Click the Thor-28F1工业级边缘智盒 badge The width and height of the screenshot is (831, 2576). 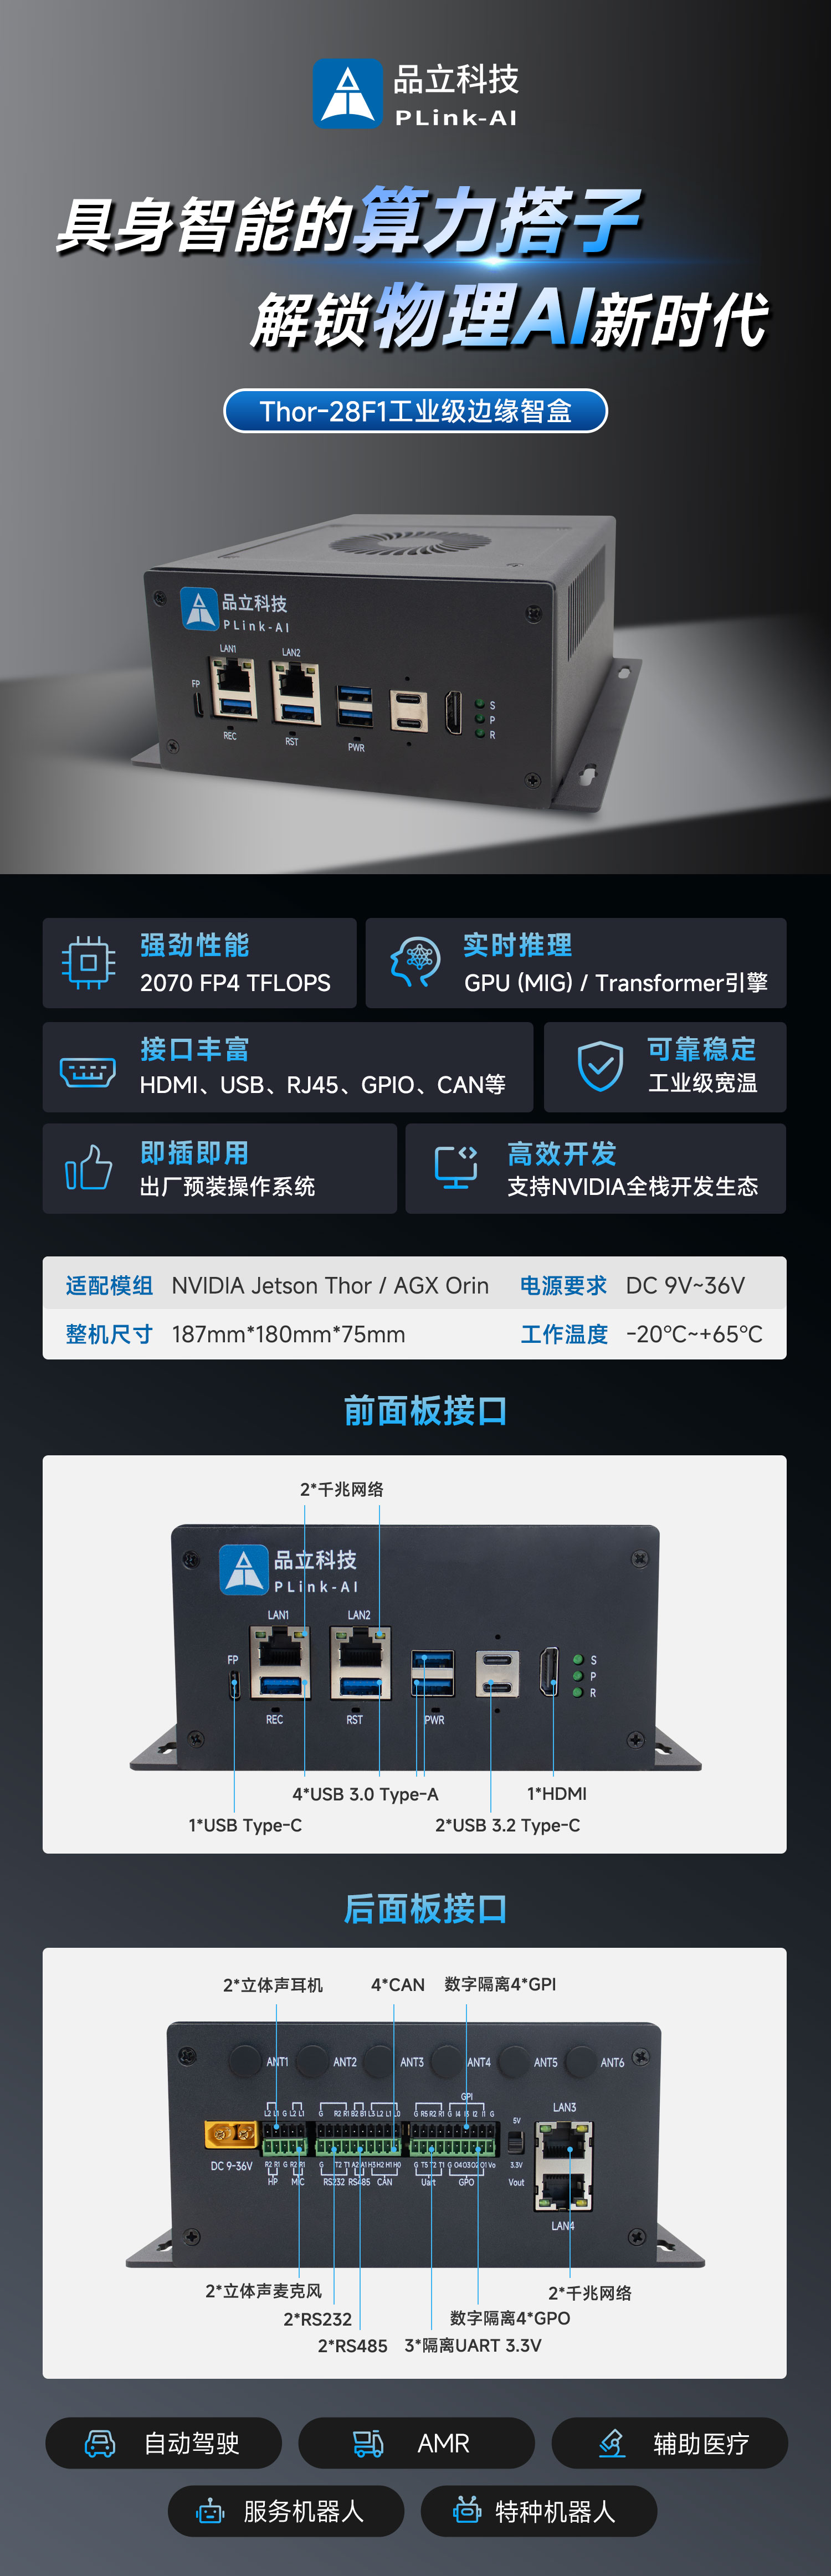pos(416,411)
